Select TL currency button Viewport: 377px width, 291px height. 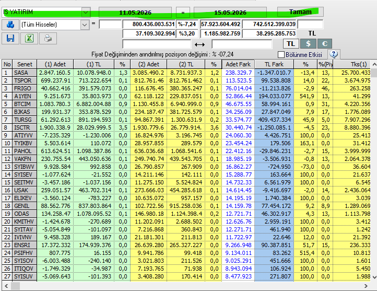click(291, 44)
